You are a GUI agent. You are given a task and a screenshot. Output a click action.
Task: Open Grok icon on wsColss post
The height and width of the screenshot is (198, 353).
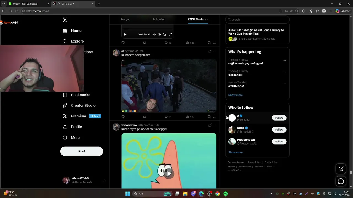(210, 51)
